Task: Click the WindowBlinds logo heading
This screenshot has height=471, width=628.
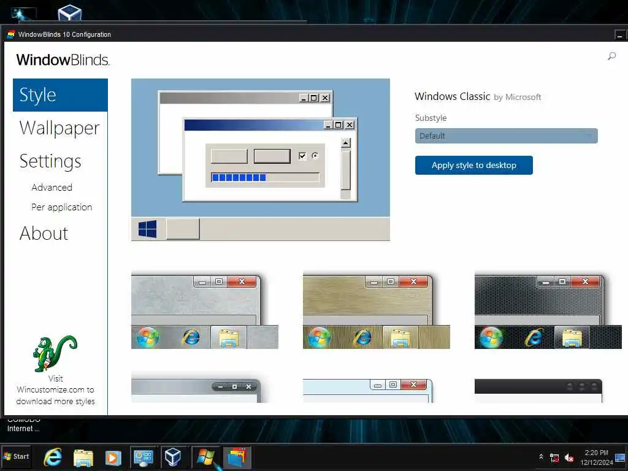Action: point(63,59)
